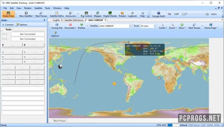Open the Show dropdown
Viewport: 224px width, 127px height.
[x=182, y=26]
